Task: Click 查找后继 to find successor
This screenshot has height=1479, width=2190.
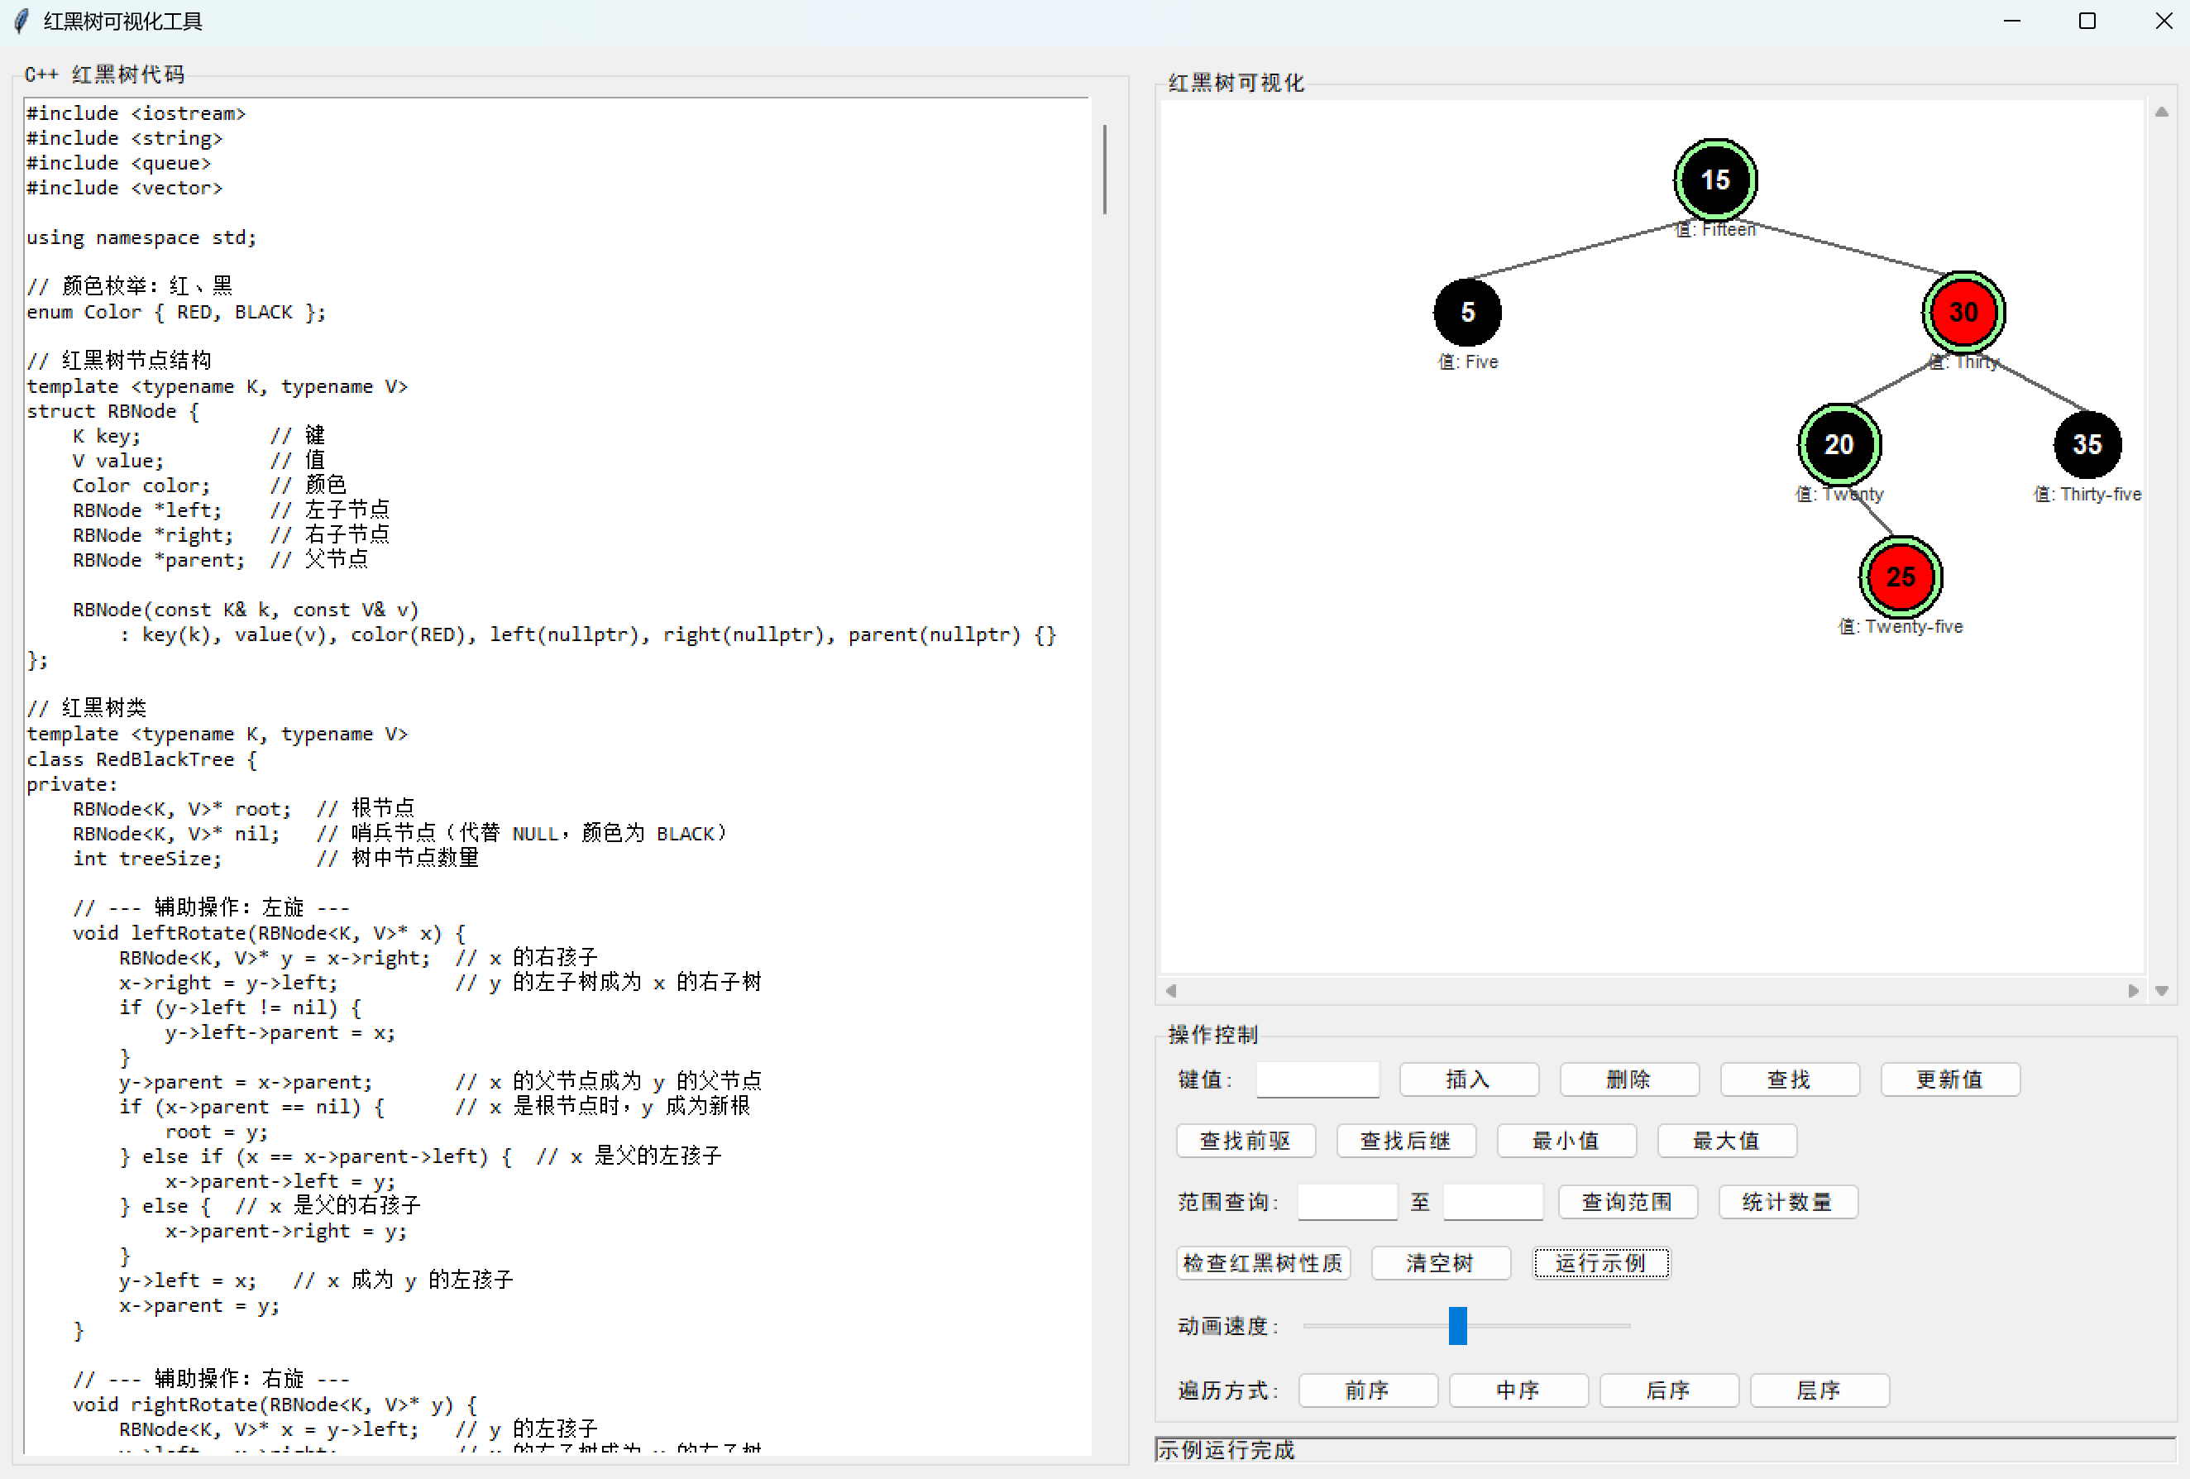Action: coord(1405,1141)
